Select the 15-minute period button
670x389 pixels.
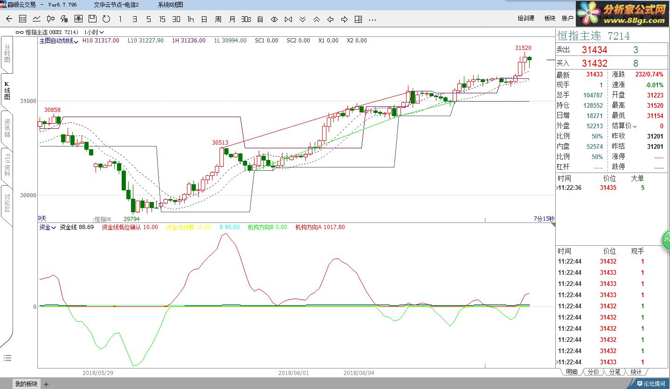[x=162, y=19]
